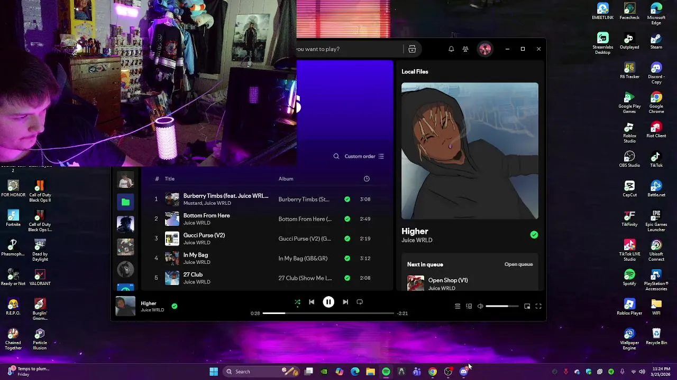Viewport: 677px width, 380px height.
Task: Open the miniplayer icon
Action: coord(527,306)
